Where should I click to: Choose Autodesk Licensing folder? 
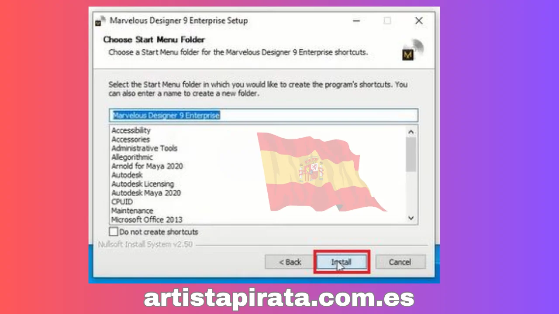tap(142, 184)
